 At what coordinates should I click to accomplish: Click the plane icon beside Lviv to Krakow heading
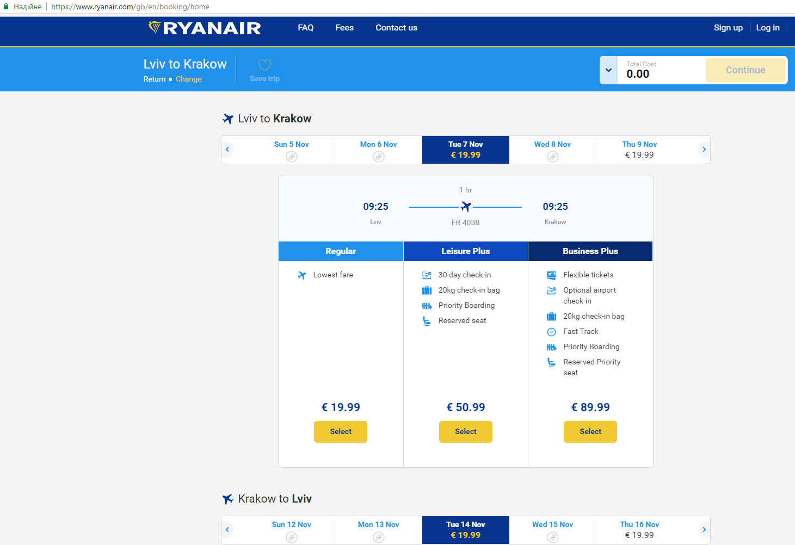point(228,119)
